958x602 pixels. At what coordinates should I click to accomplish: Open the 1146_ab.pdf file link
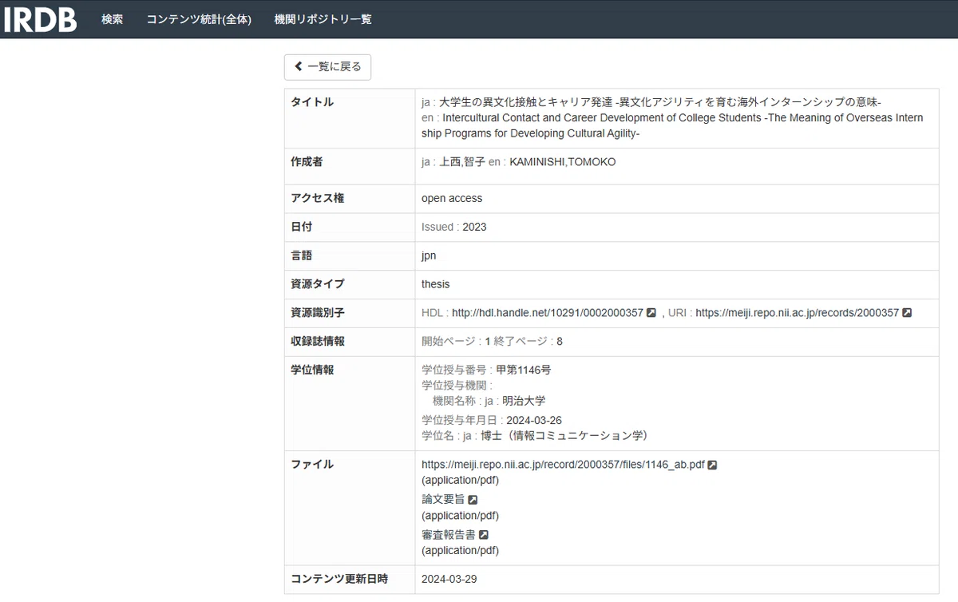click(563, 465)
